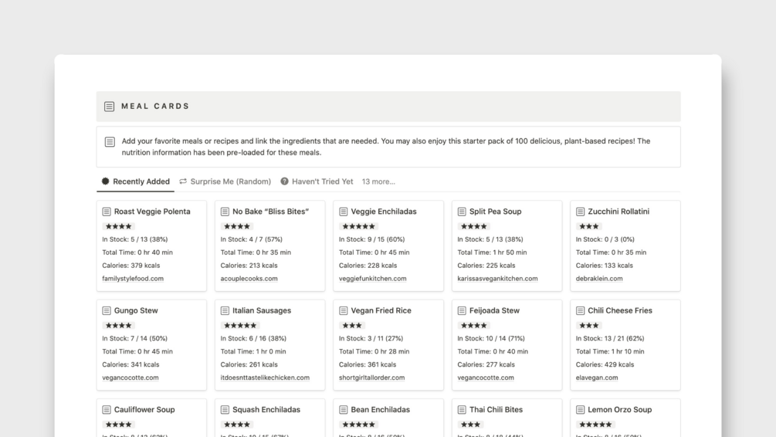Click the Surprise Me shuffle arrows icon

[183, 181]
